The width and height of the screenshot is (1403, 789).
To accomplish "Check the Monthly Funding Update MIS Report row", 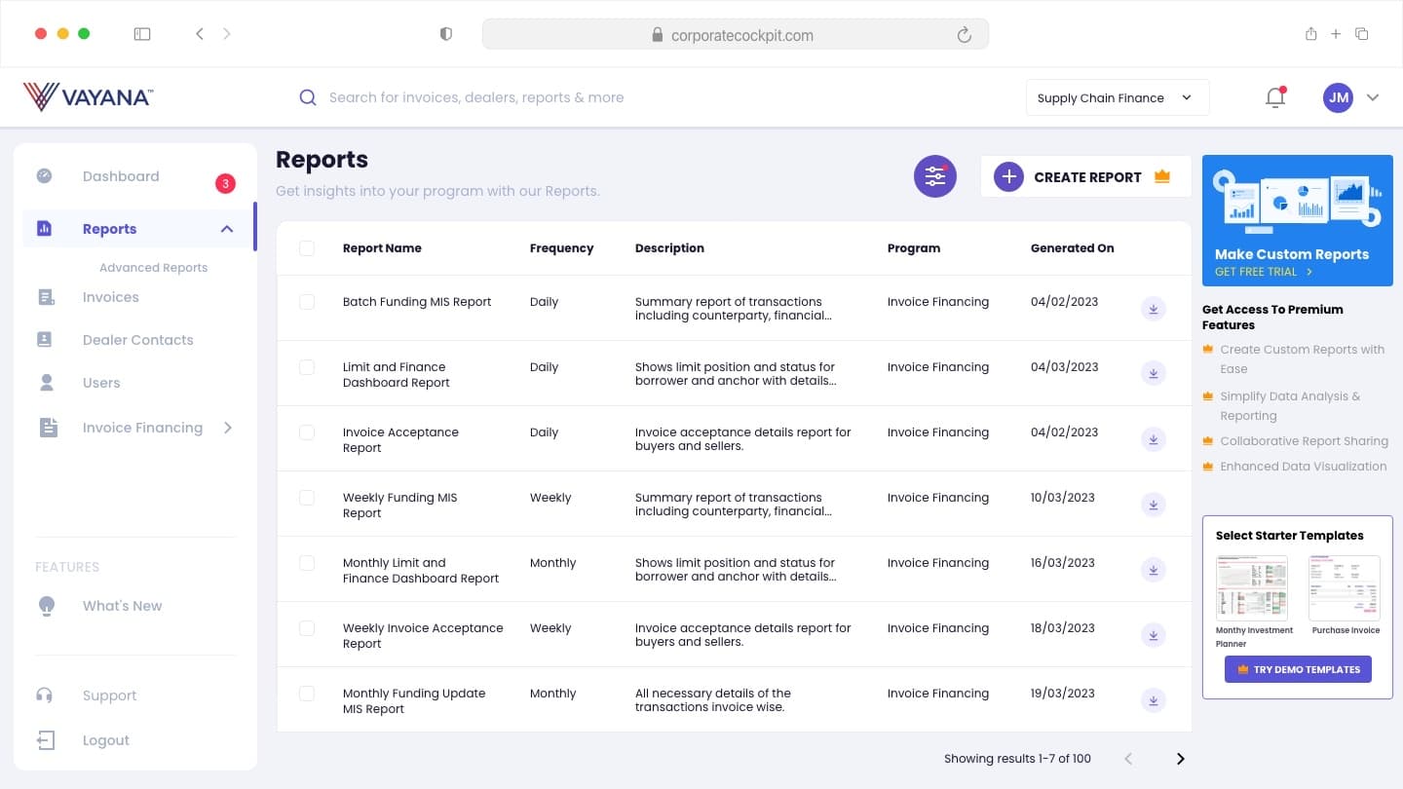I will coord(307,694).
